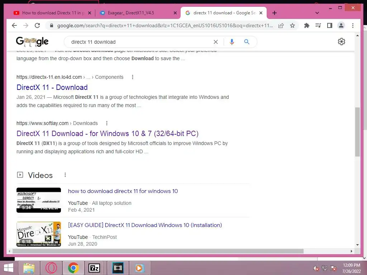Open film strip video app in taskbar

coord(118,268)
